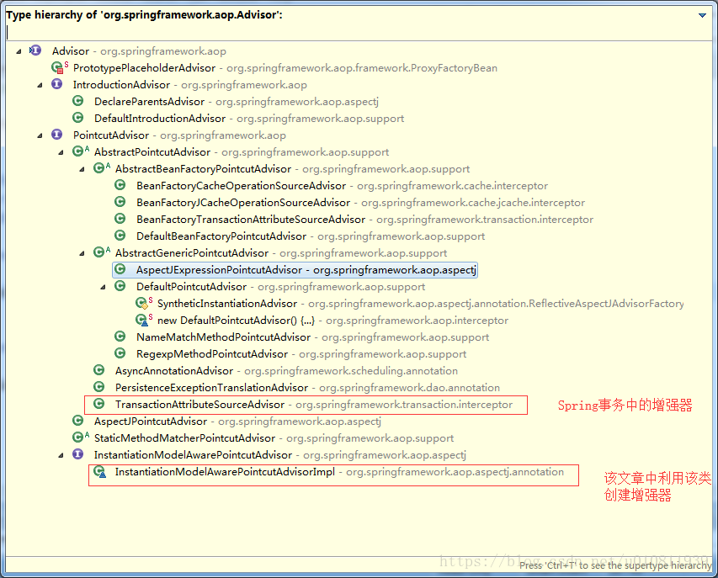Select the PointcutAdvisor tree entry
The height and width of the screenshot is (578, 718).
179,135
